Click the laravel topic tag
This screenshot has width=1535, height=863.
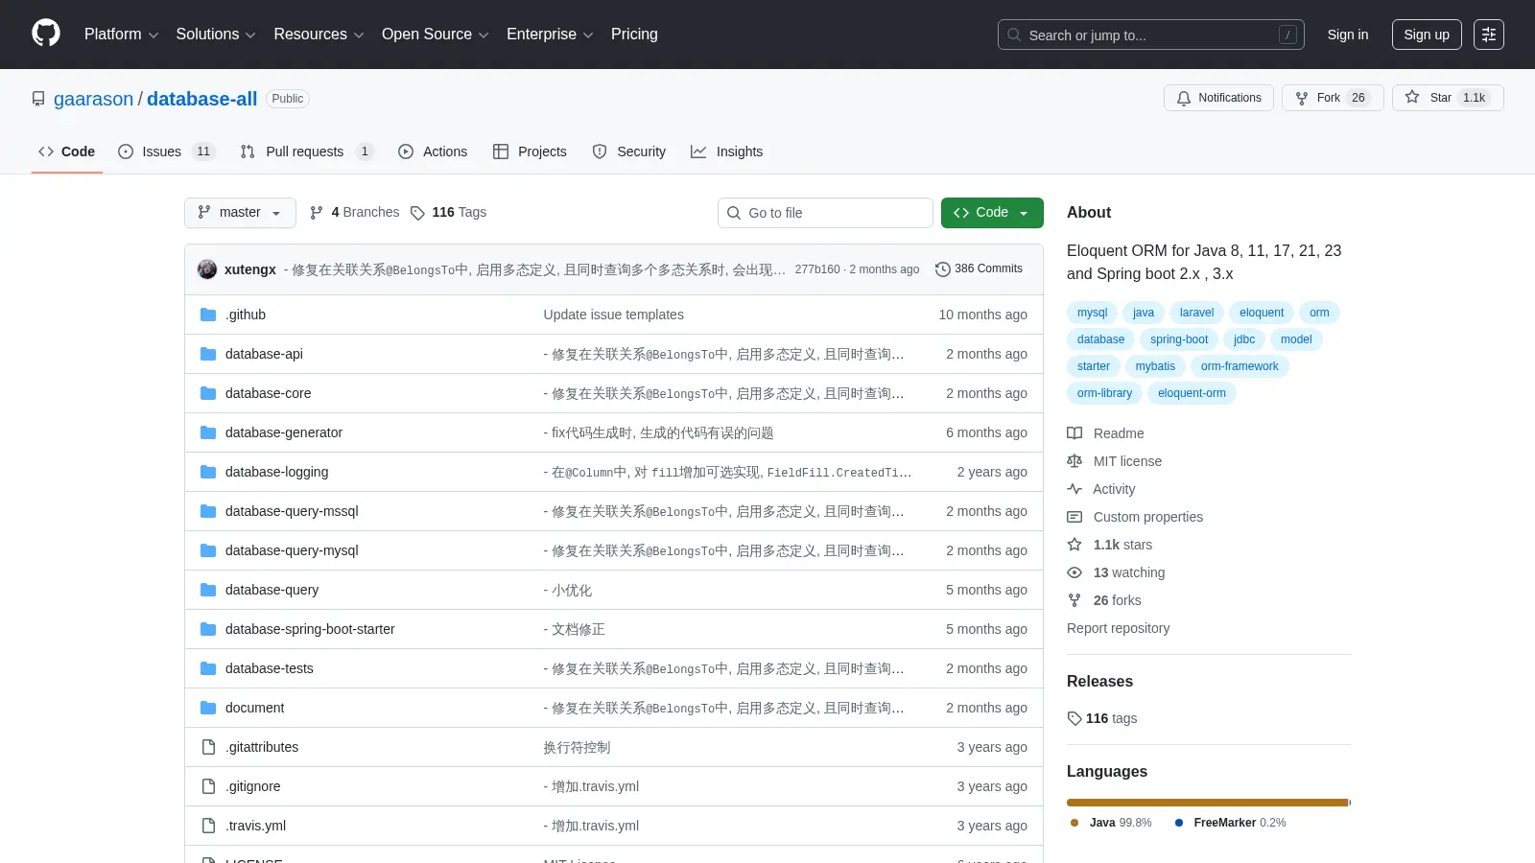1196,313
